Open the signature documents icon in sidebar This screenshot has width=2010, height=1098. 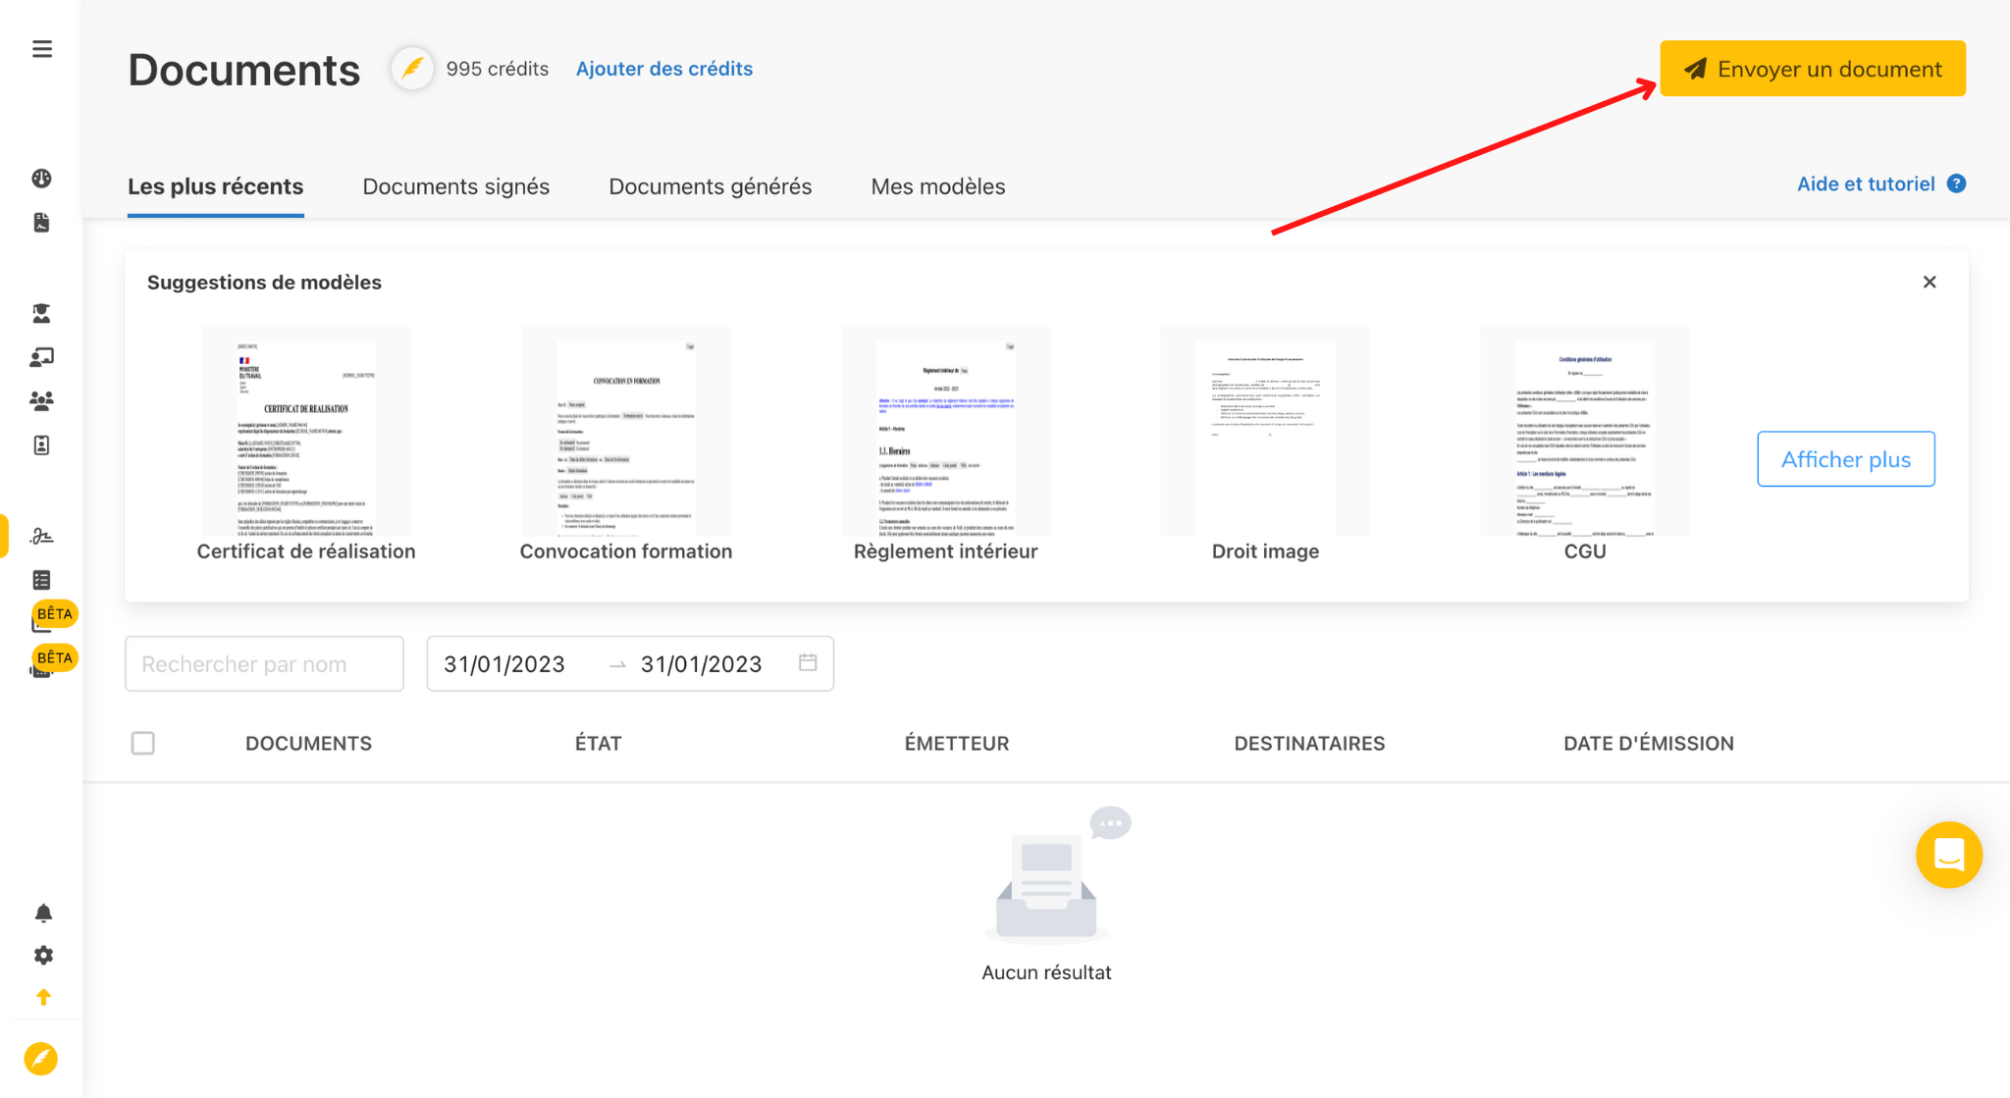pos(41,536)
